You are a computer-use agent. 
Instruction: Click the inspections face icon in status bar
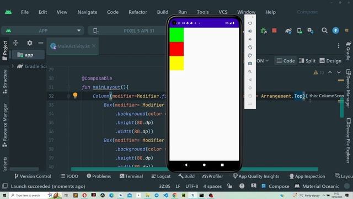[x=242, y=186]
